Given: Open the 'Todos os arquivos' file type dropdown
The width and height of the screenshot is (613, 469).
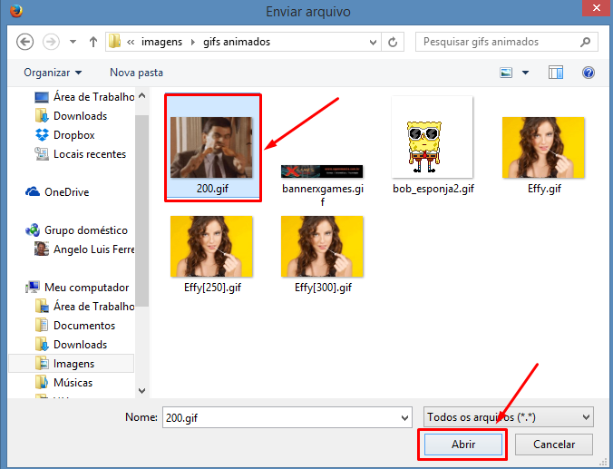Looking at the screenshot, I should (x=508, y=417).
